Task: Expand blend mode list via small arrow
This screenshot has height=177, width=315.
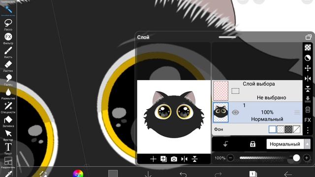Action: (307, 144)
